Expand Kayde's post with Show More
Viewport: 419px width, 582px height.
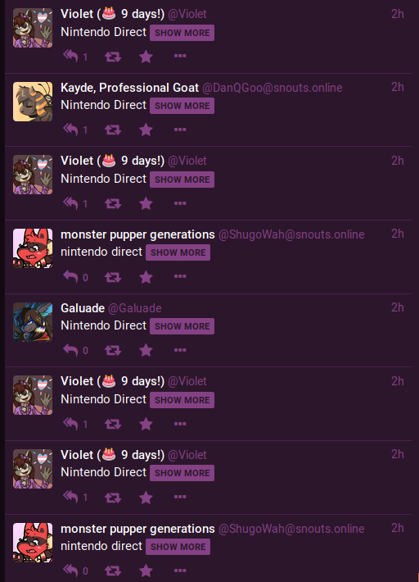click(182, 106)
